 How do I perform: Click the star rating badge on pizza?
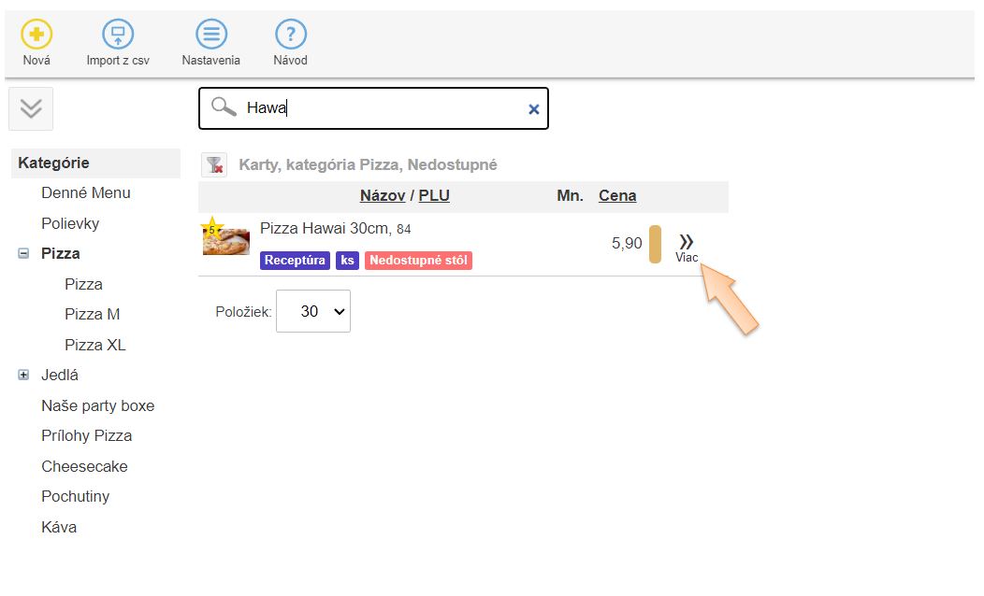tap(211, 229)
